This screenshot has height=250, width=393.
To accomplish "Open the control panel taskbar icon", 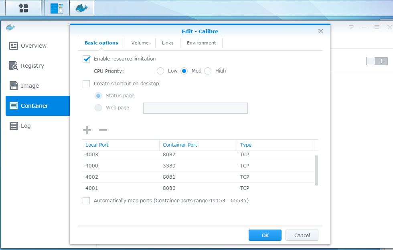I will [x=57, y=8].
